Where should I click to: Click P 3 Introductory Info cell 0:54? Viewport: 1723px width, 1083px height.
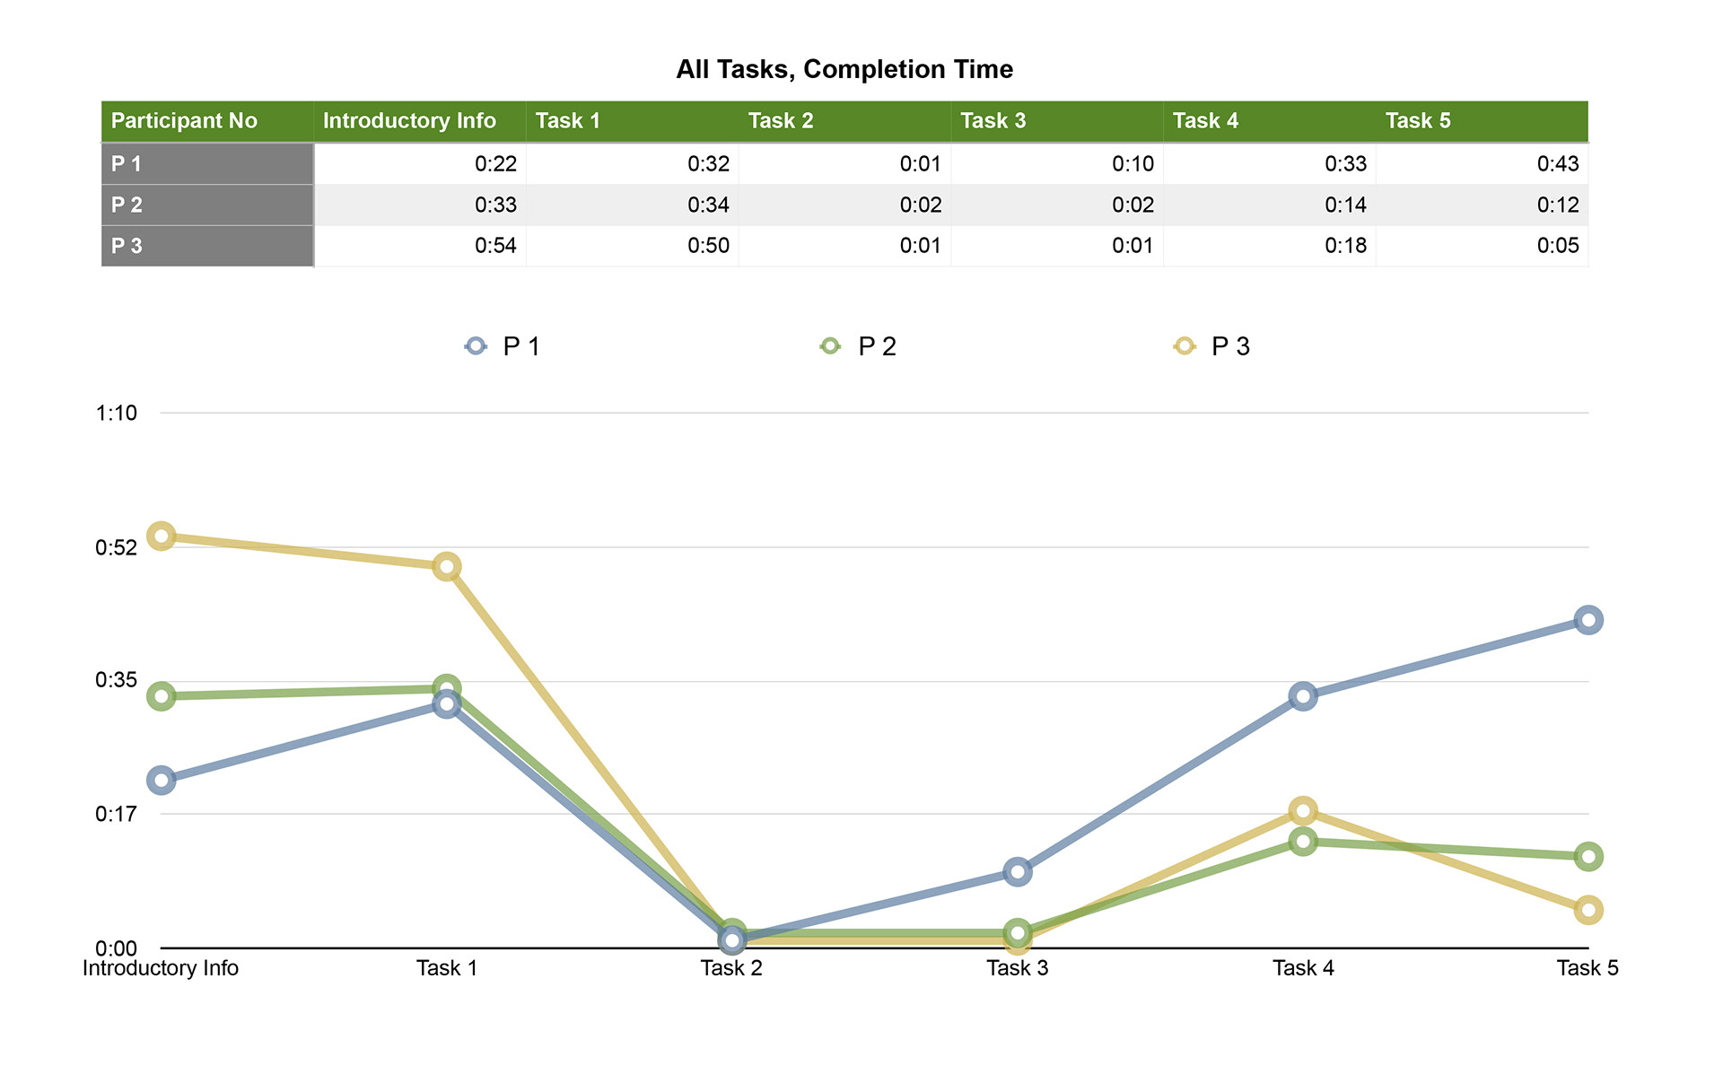pyautogui.click(x=420, y=246)
